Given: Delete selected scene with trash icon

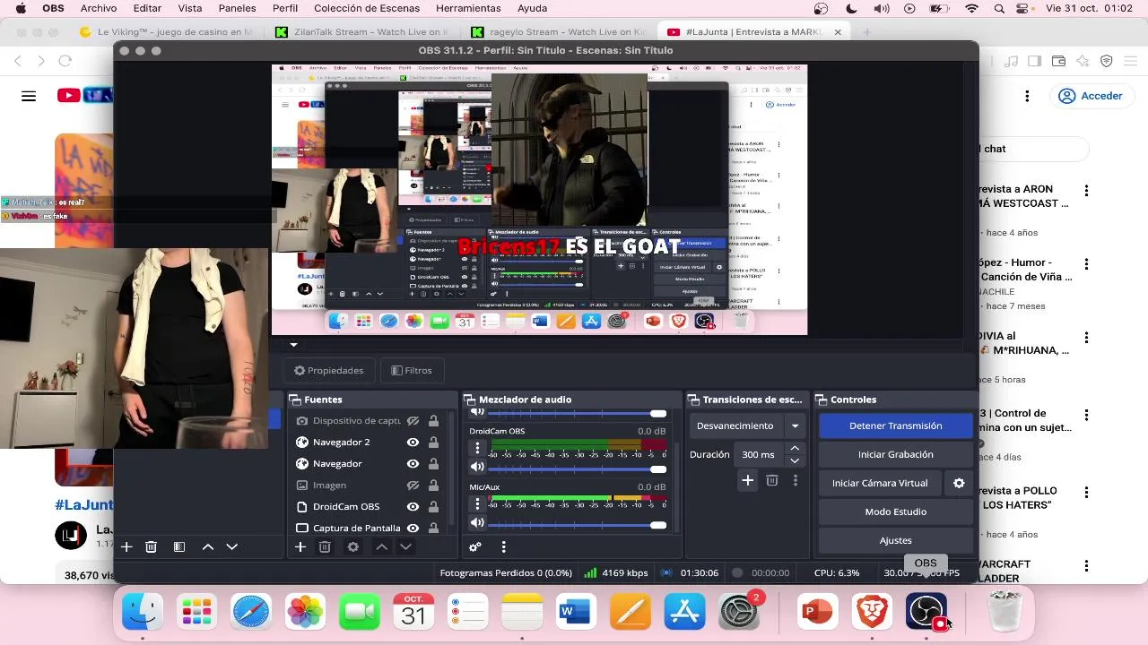Looking at the screenshot, I should [151, 546].
